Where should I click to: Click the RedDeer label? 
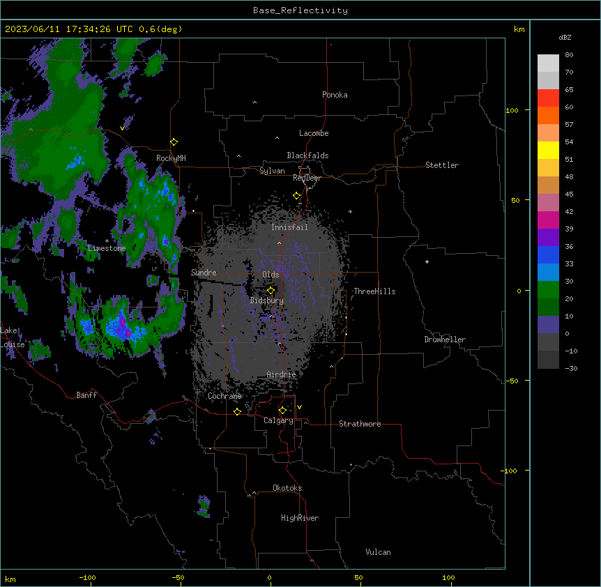pyautogui.click(x=307, y=178)
